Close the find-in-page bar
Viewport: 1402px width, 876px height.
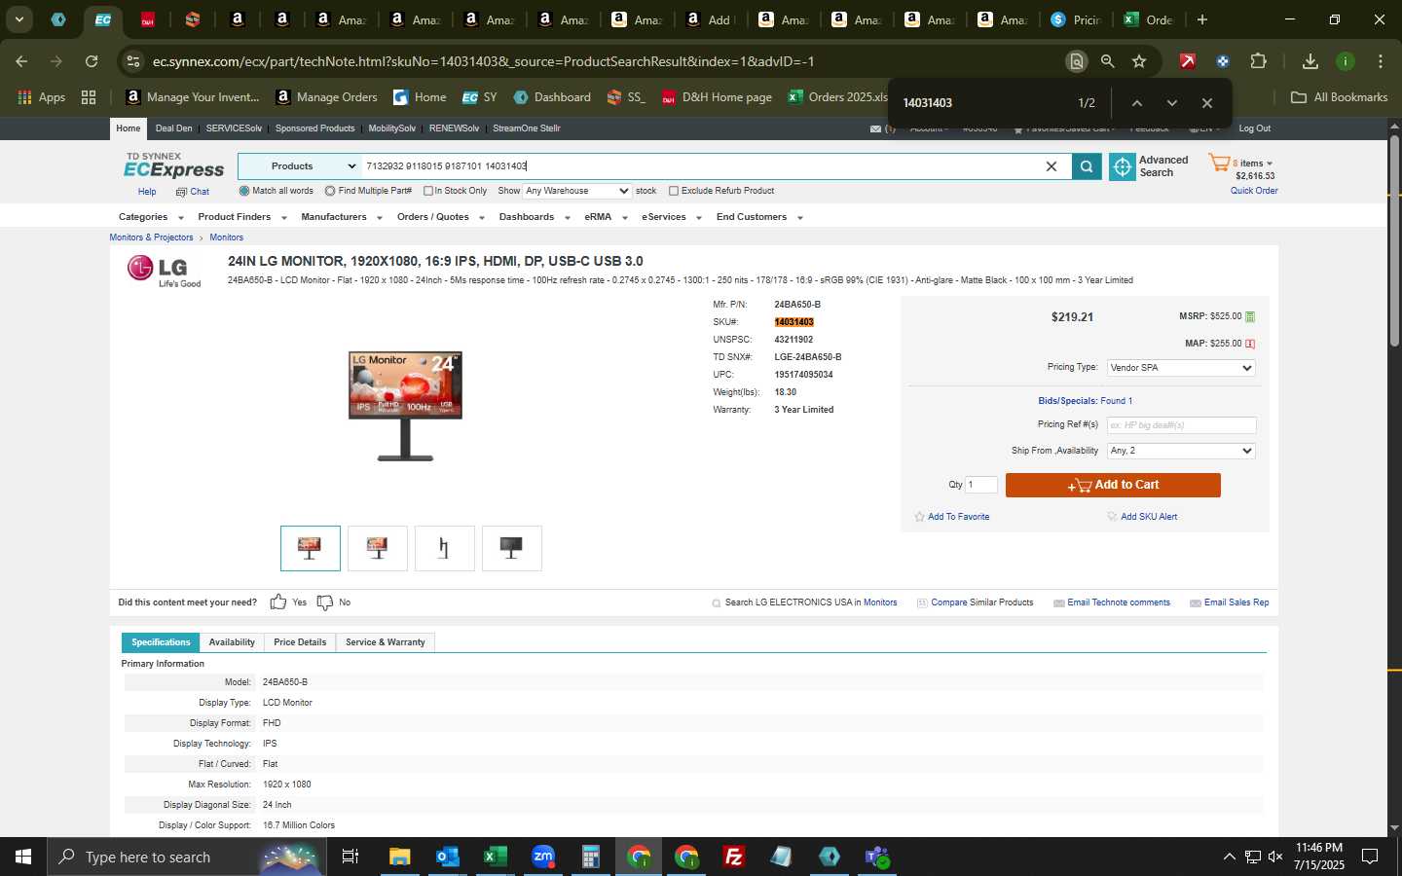(x=1207, y=103)
